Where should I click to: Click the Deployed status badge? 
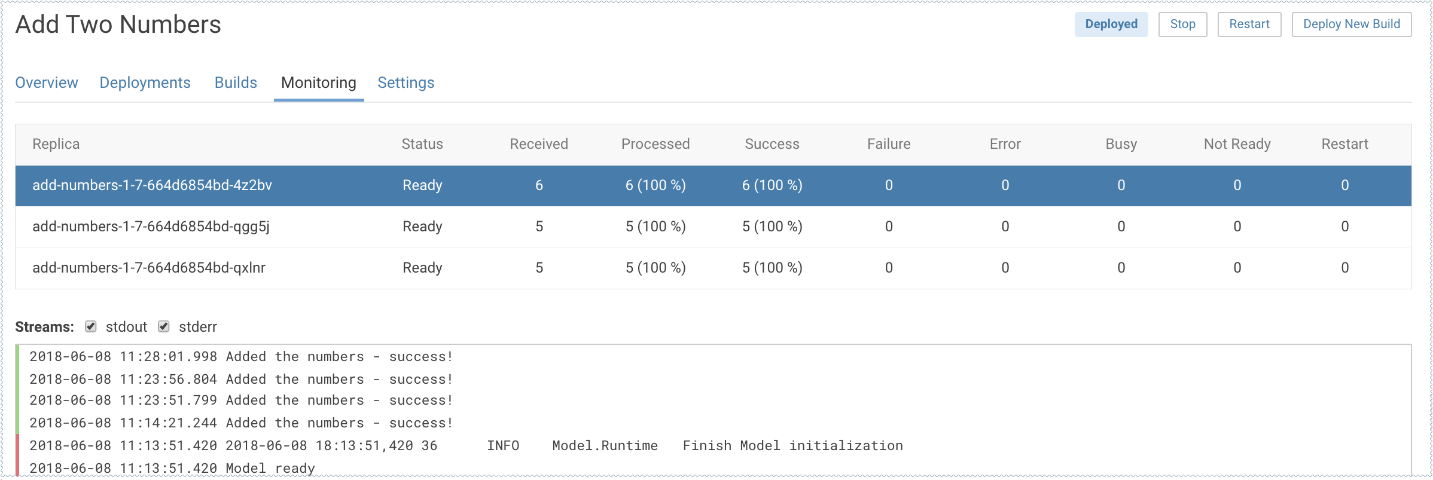(x=1111, y=25)
